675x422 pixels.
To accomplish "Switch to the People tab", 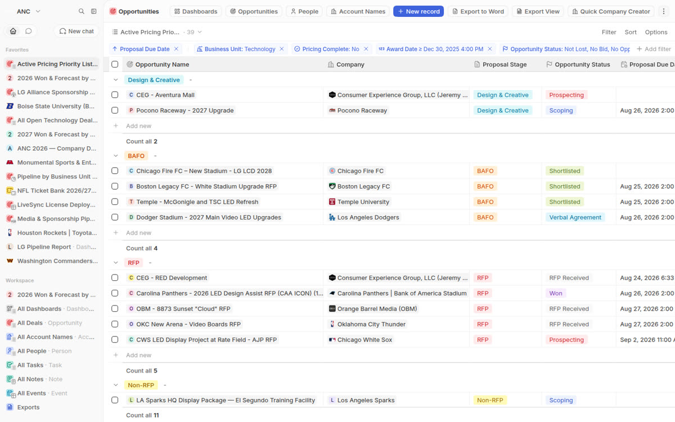I will [x=304, y=11].
